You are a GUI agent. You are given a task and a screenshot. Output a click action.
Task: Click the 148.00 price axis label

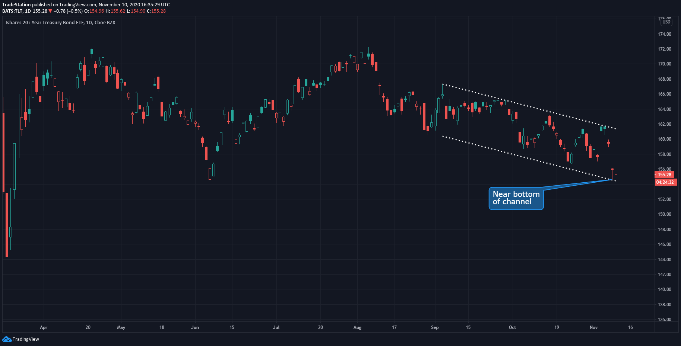(x=664, y=230)
